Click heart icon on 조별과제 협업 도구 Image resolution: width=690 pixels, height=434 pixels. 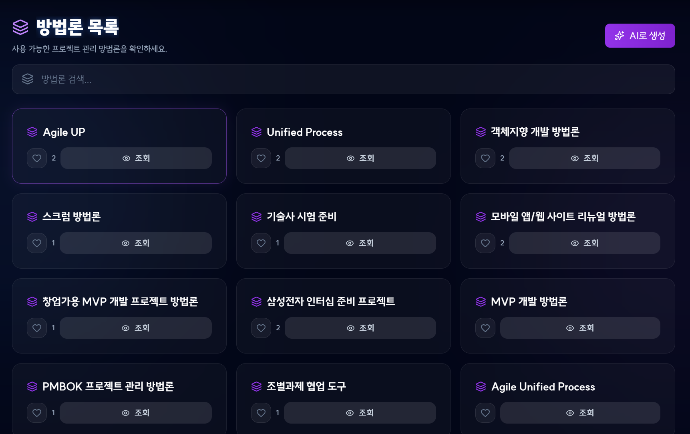click(261, 413)
